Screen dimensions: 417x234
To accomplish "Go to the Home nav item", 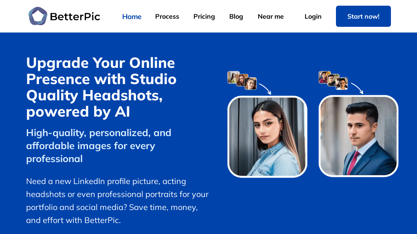I will [x=132, y=17].
